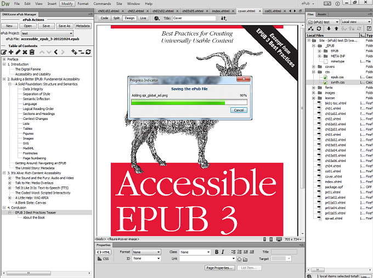The image size is (373, 278).
Task: Collapse all TOC items with double minus icon
Action: pos(81,52)
